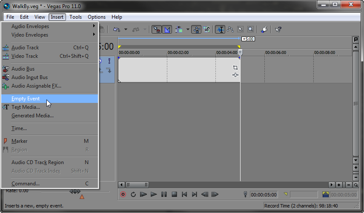Insert a Marker from menu
This screenshot has width=364, height=213.
click(x=50, y=141)
